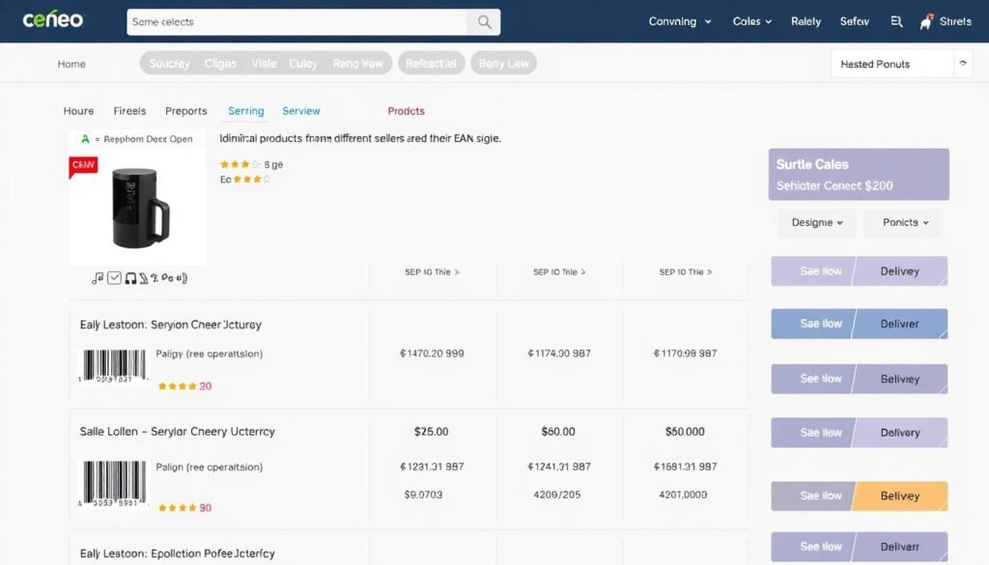Click the orange Belivey button

899,495
